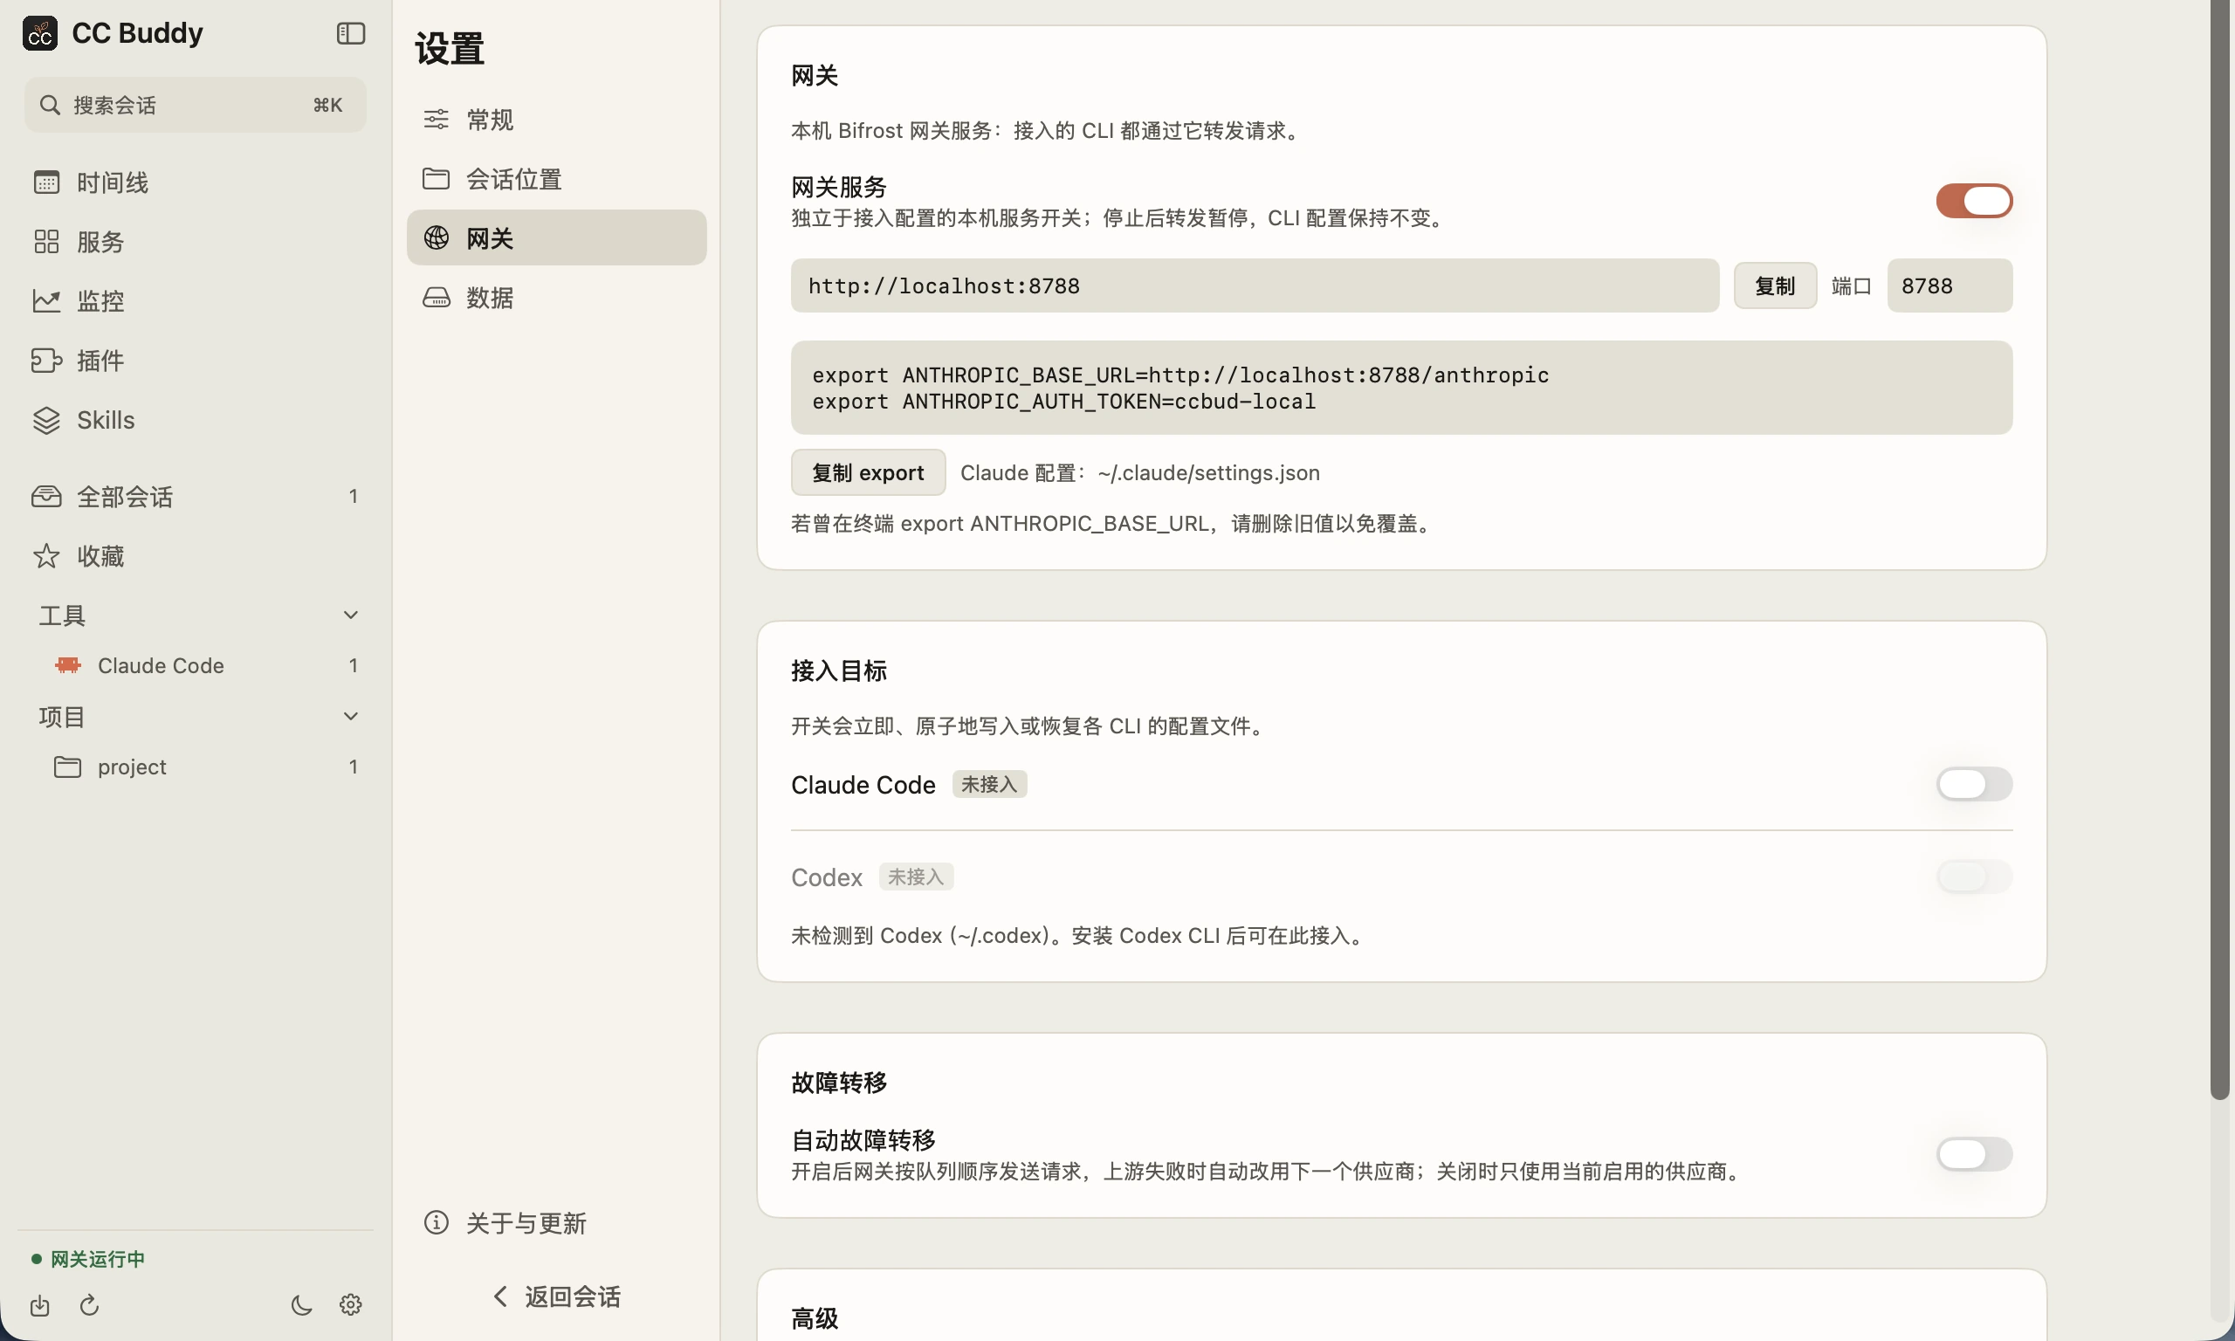Collapse the 工具 section chevron

click(350, 615)
